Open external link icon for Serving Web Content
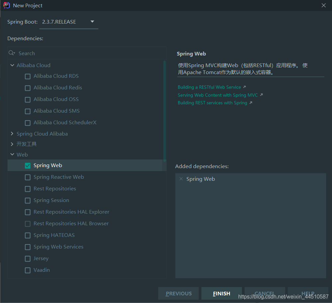Image resolution: width=332 pixels, height=303 pixels. (x=262, y=95)
